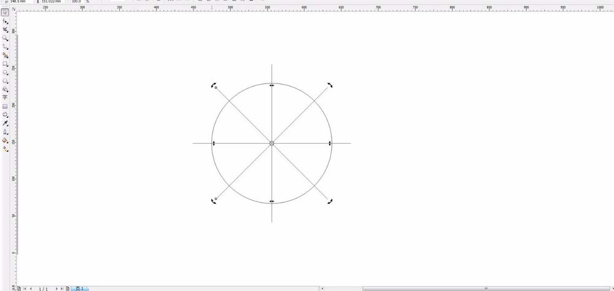Click the bottom-right rotation handle

[x=330, y=201]
